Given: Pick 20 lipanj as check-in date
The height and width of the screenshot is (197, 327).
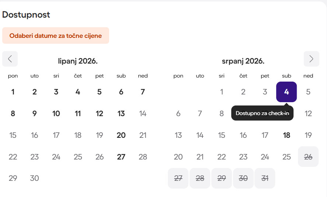Looking at the screenshot, I should (121, 135).
